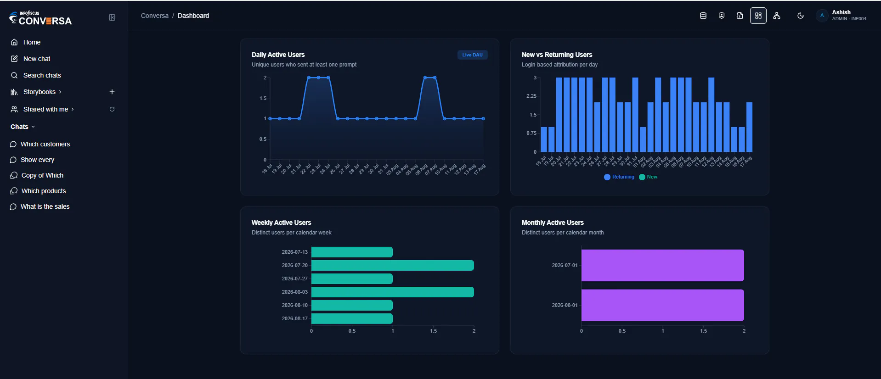Screen dimensions: 881x379
Task: Click the Daily Active Users title
Action: (x=278, y=55)
